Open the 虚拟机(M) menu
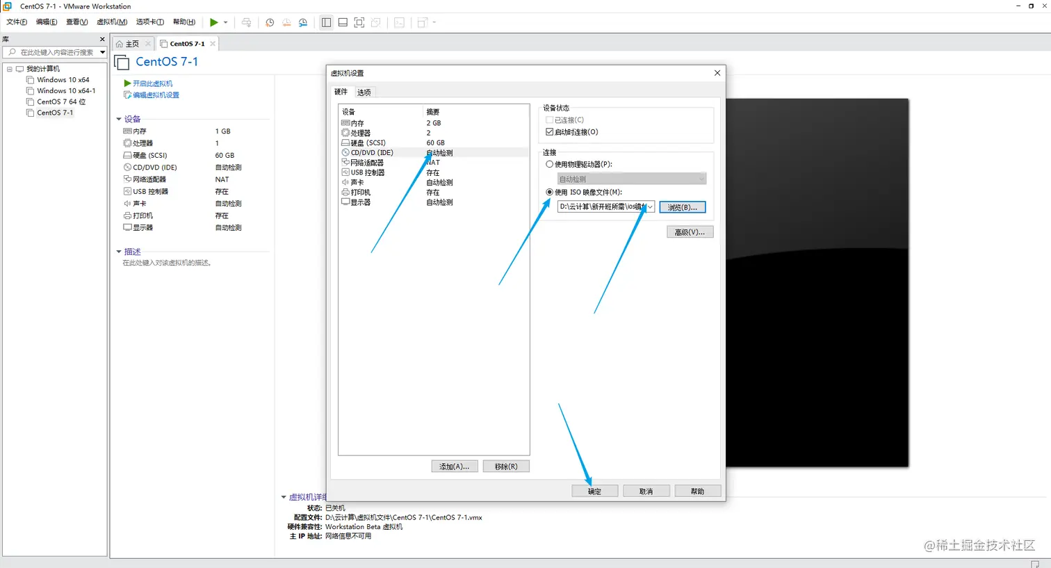Viewport: 1051px width, 568px height. (x=112, y=22)
